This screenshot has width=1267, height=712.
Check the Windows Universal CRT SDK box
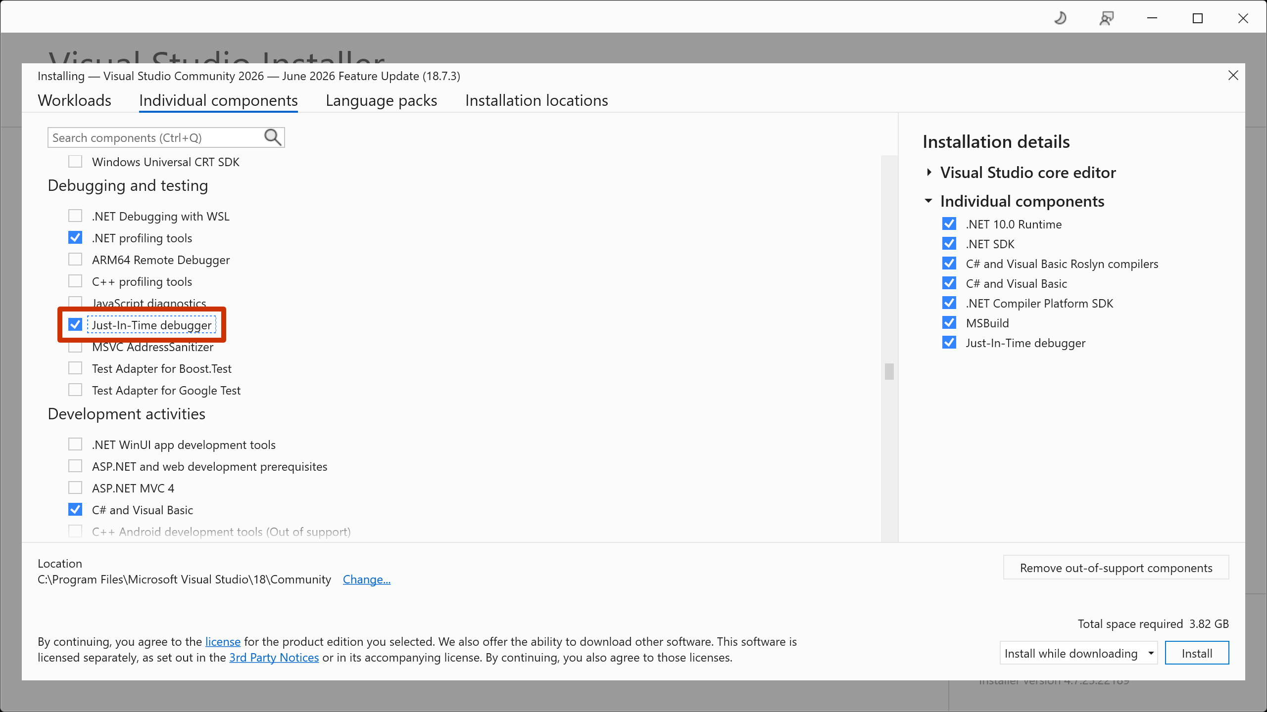(x=75, y=162)
